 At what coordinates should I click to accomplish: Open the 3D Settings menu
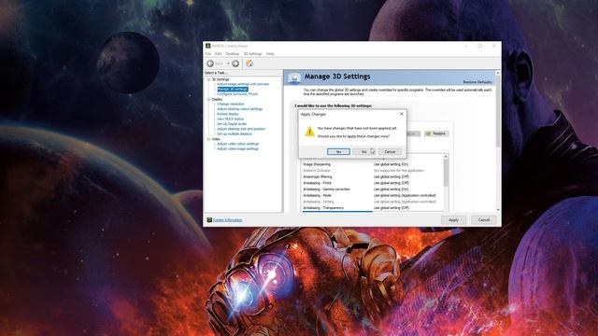(252, 54)
